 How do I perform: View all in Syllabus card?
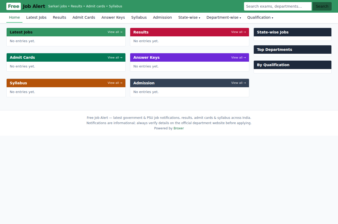pos(115,83)
